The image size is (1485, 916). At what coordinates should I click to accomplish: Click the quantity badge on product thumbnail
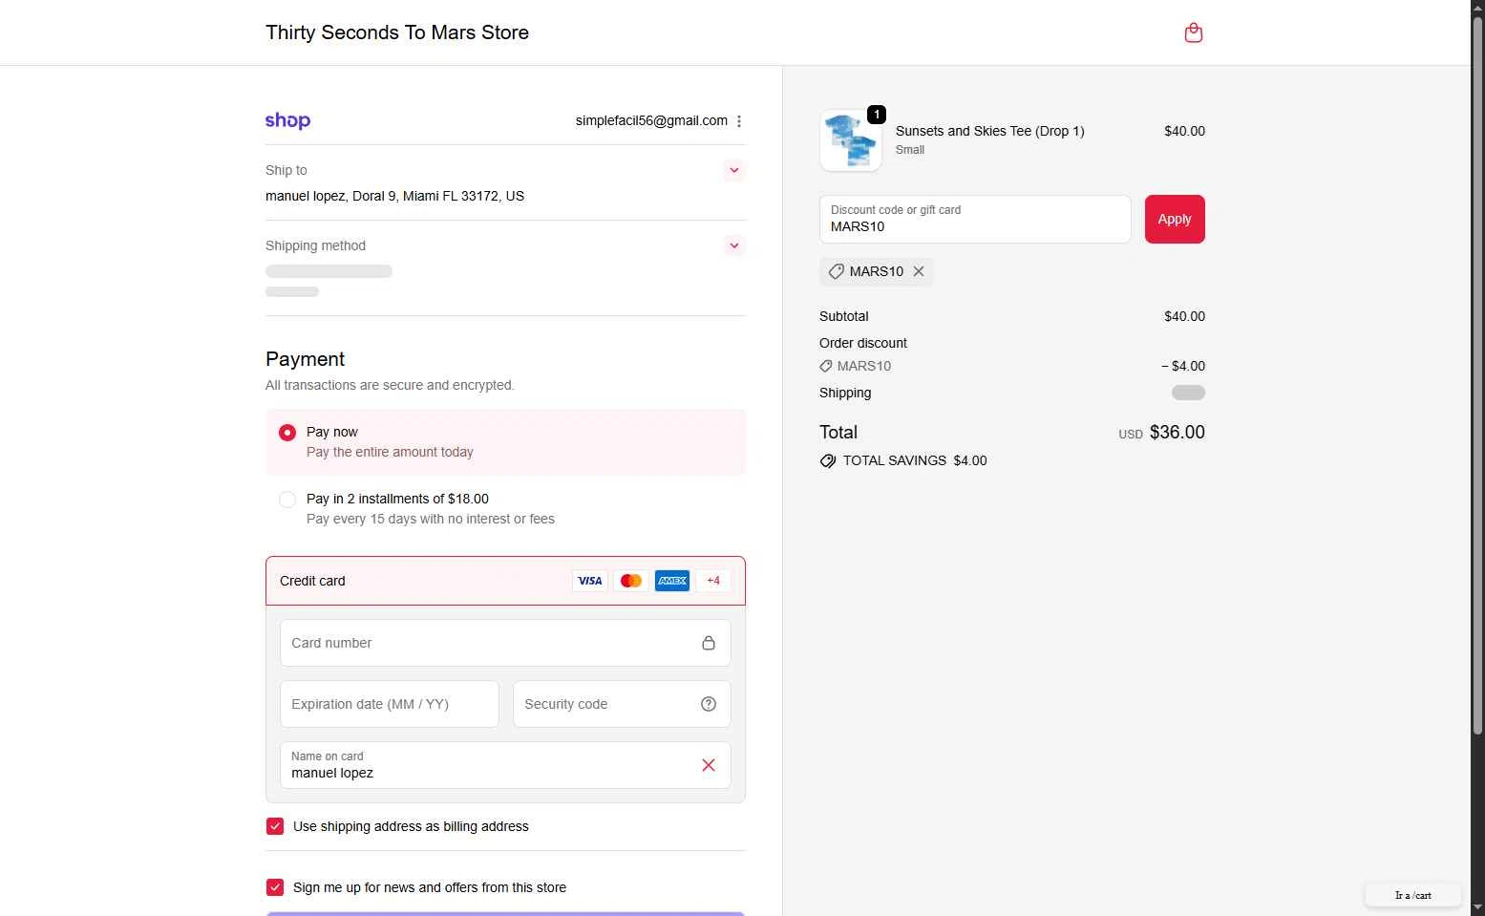pos(877,115)
